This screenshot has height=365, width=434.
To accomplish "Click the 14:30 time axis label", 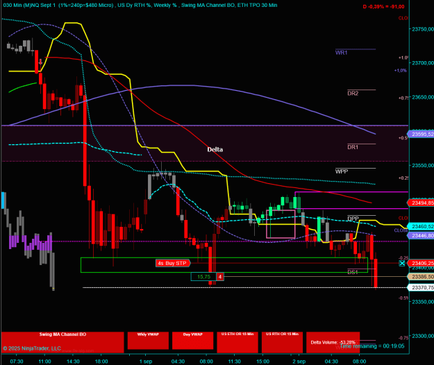I will [73, 362].
